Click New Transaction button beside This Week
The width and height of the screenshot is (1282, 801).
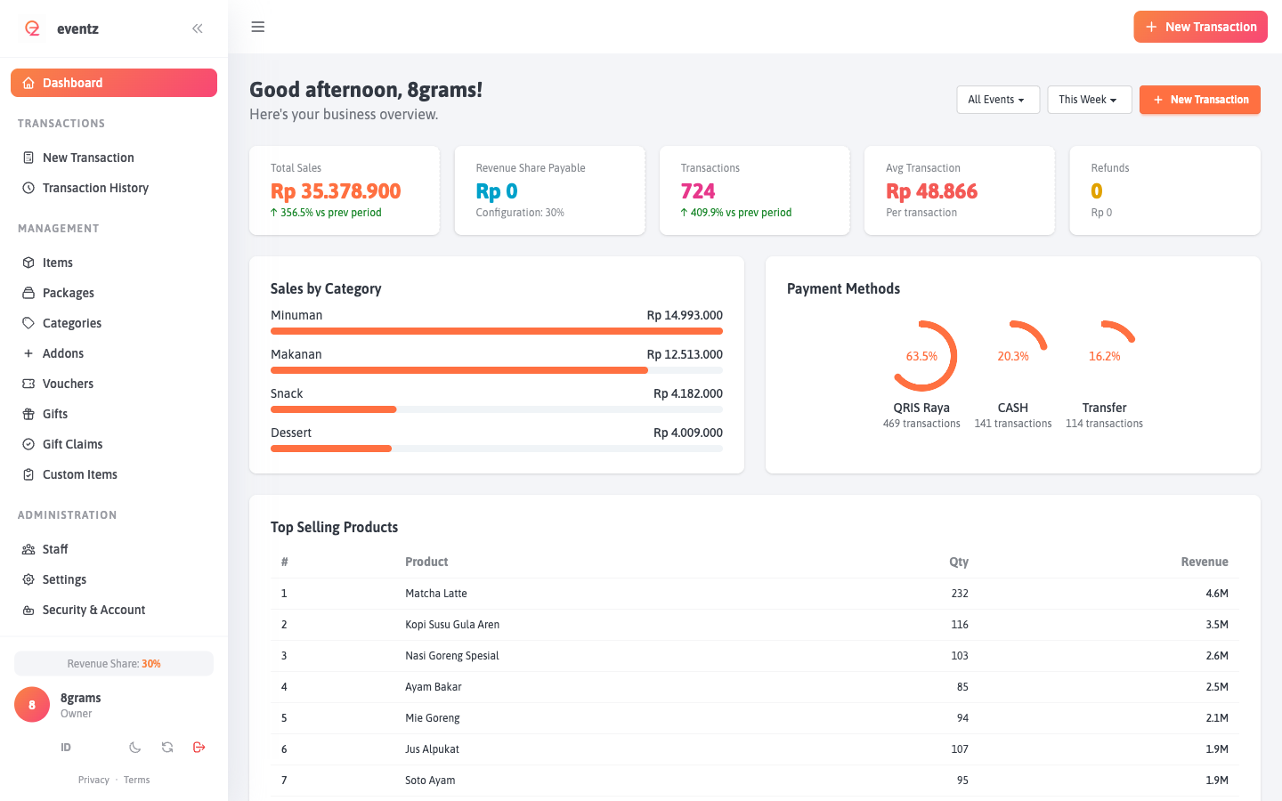[x=1200, y=100]
